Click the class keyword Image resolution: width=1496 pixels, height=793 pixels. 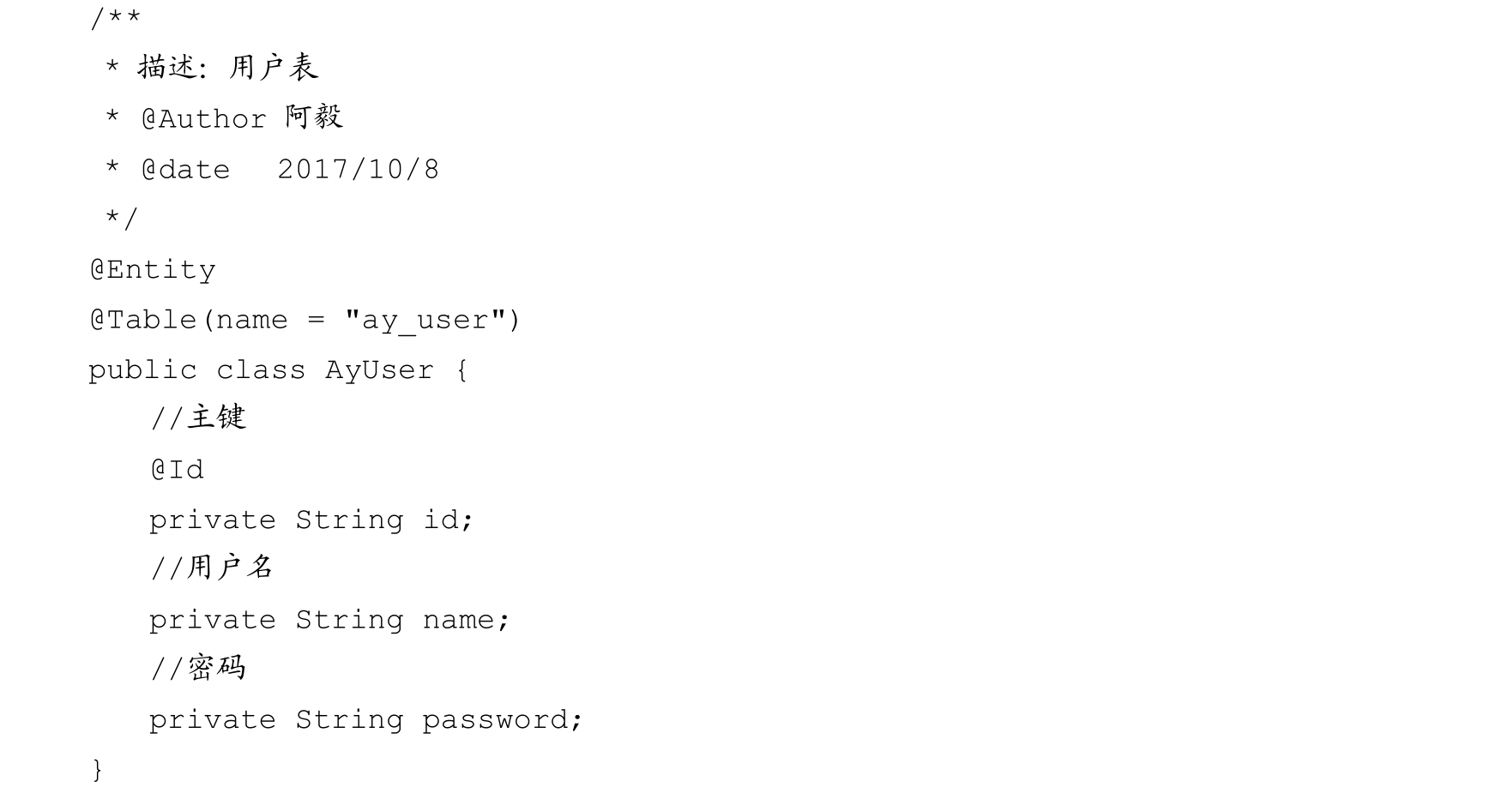[261, 370]
